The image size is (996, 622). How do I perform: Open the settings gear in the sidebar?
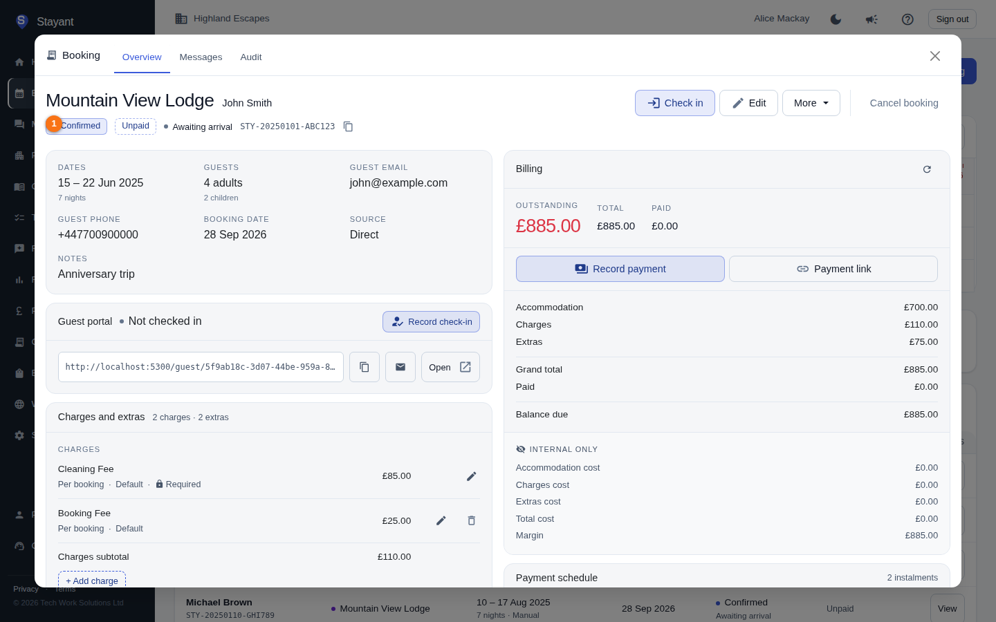[19, 435]
